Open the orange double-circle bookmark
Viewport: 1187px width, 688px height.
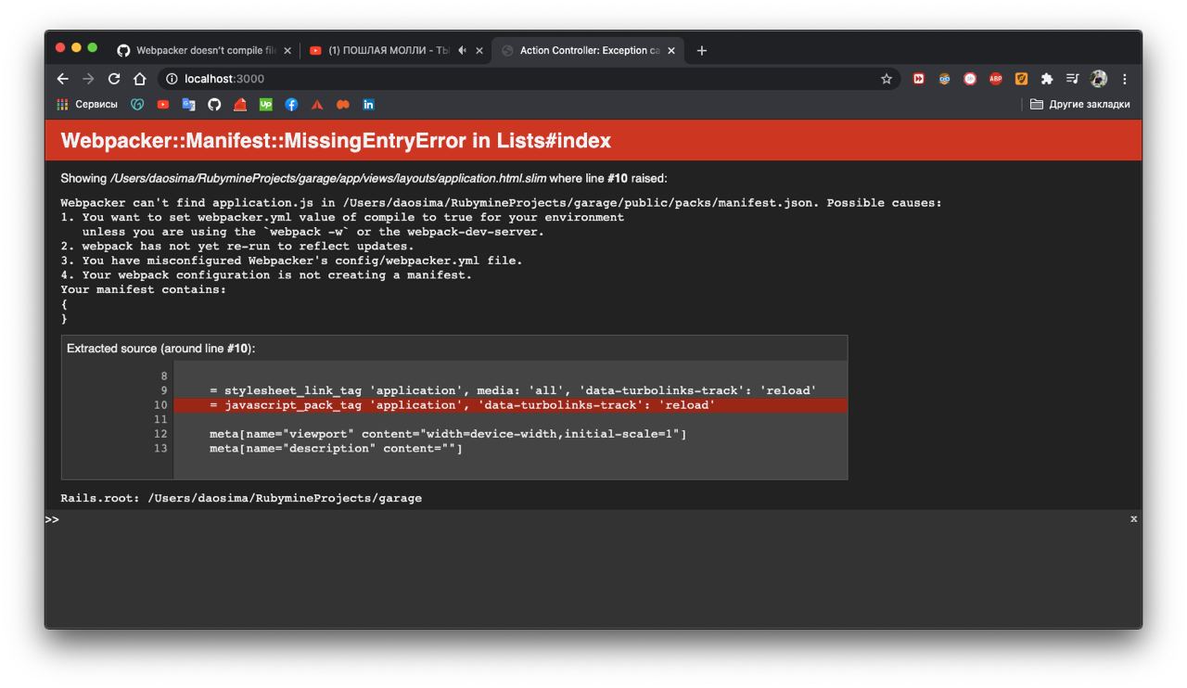coord(342,105)
